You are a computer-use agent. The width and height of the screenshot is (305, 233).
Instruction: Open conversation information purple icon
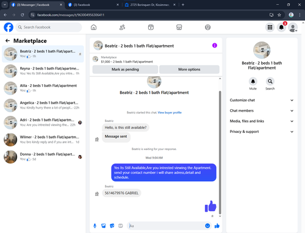pyautogui.click(x=215, y=45)
